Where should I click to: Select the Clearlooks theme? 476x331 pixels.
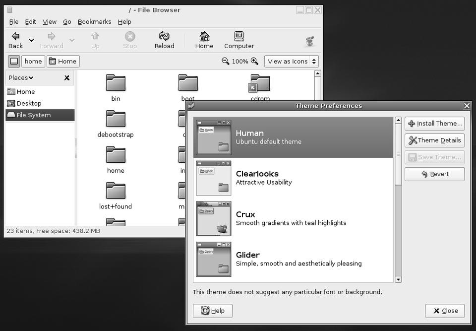point(293,178)
